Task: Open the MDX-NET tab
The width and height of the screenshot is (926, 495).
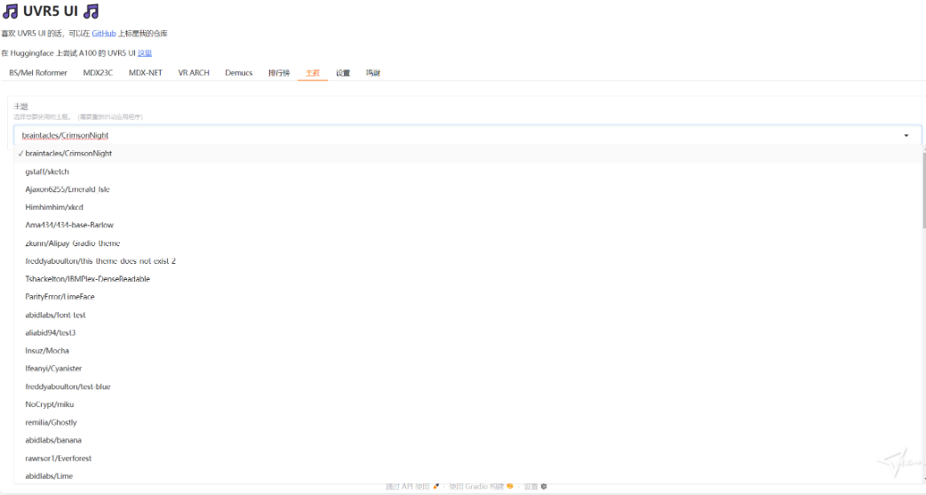Action: [x=145, y=73]
